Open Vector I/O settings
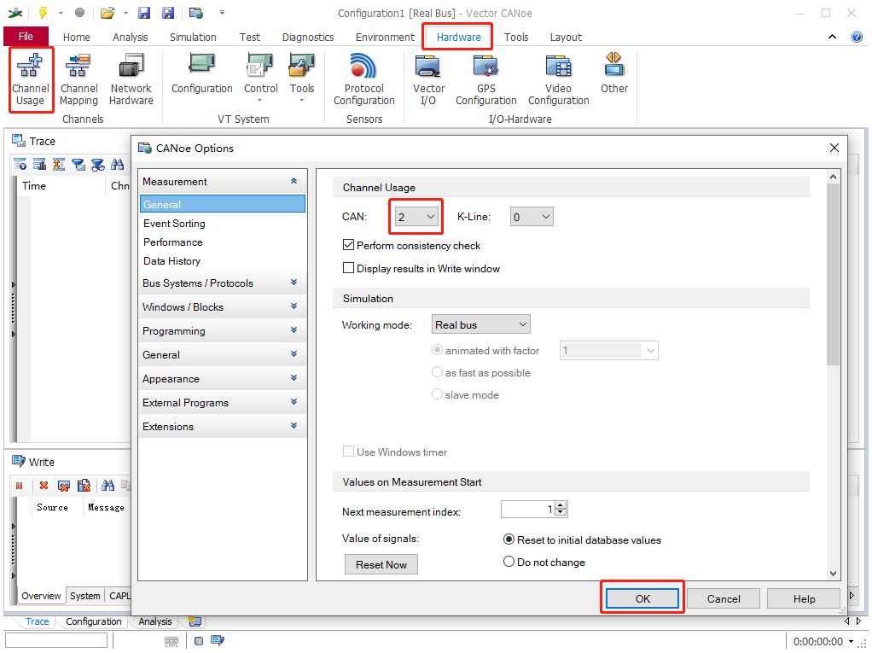Image resolution: width=872 pixels, height=653 pixels. pos(428,79)
